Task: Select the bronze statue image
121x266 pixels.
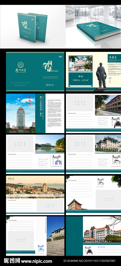Action: coord(101,76)
